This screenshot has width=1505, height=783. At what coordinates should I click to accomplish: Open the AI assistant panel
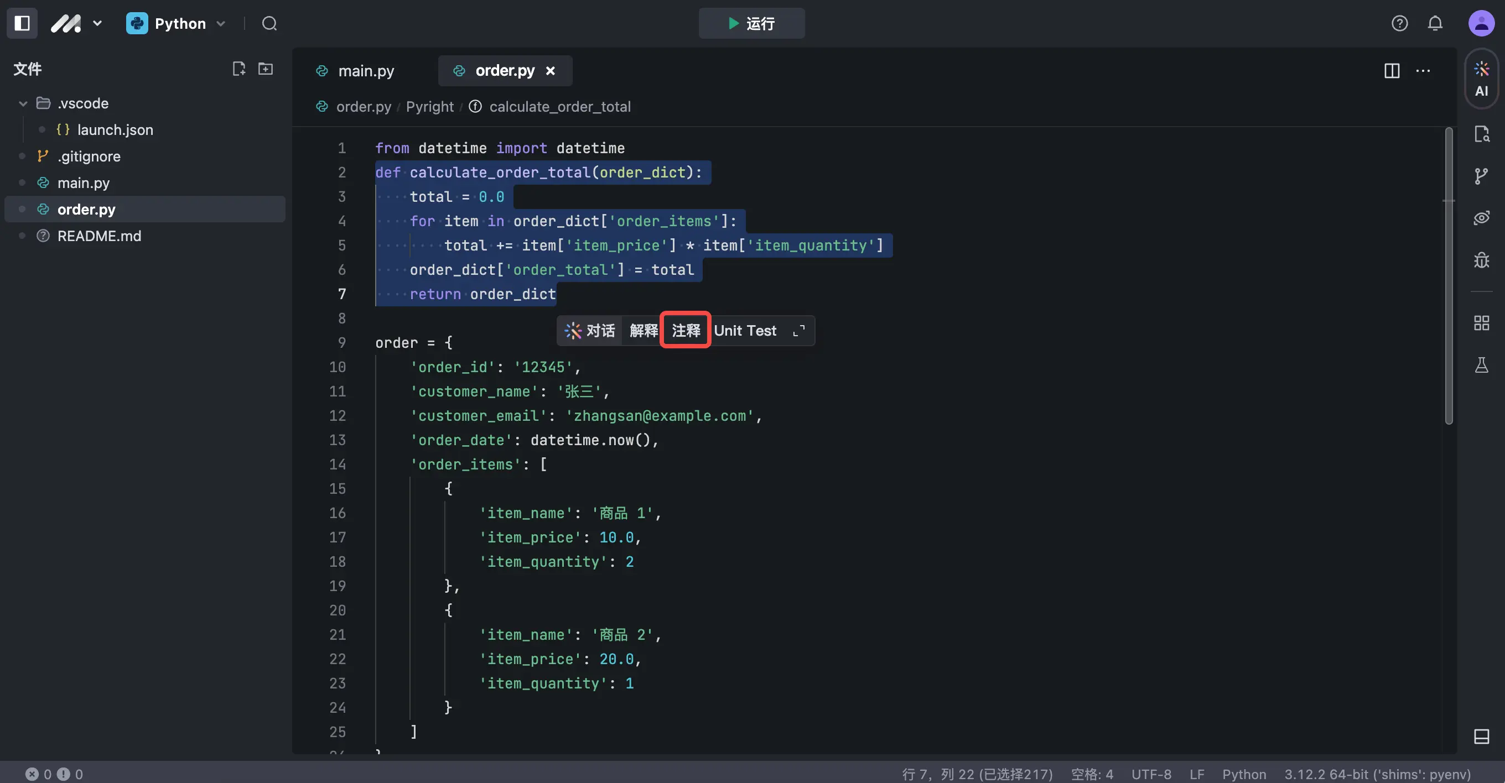pos(1481,79)
